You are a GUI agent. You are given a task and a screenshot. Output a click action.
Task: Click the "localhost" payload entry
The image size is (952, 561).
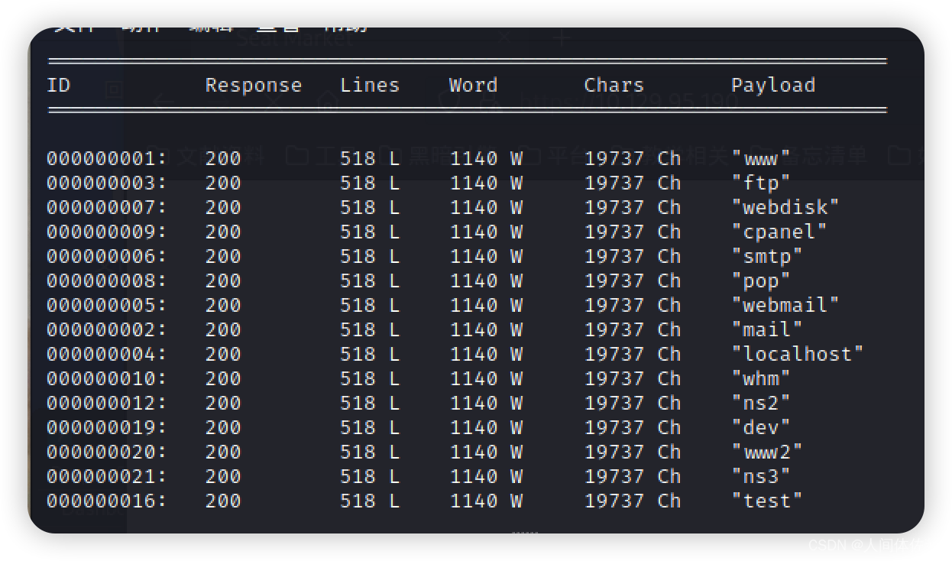(x=798, y=354)
